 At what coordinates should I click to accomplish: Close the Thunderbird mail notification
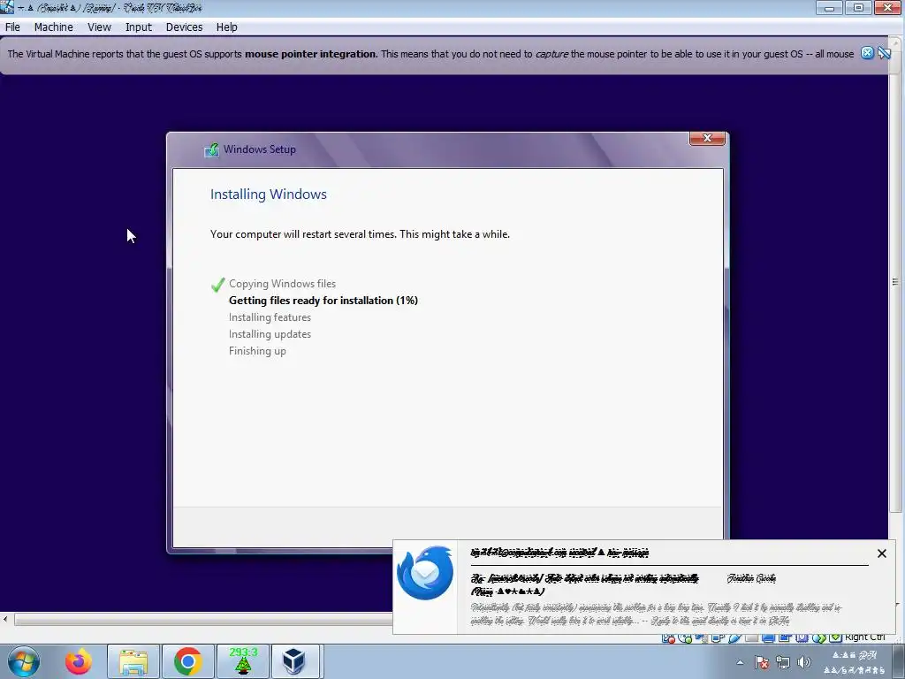(x=881, y=553)
